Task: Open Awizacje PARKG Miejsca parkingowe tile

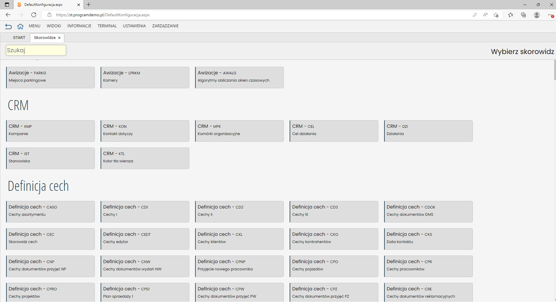Action: click(x=50, y=78)
